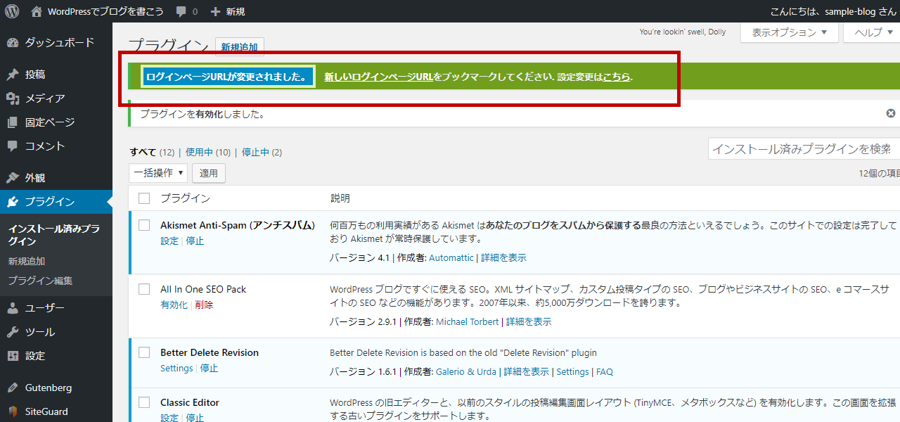
Task: Open the ツール tools wrench icon
Action: (x=13, y=332)
